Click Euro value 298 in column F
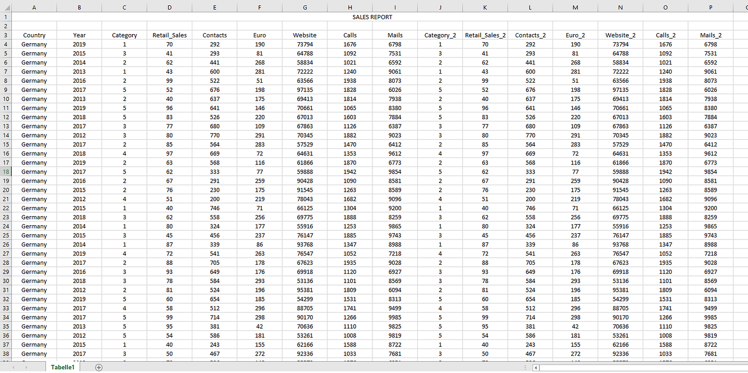The height and width of the screenshot is (373, 748). [260, 318]
